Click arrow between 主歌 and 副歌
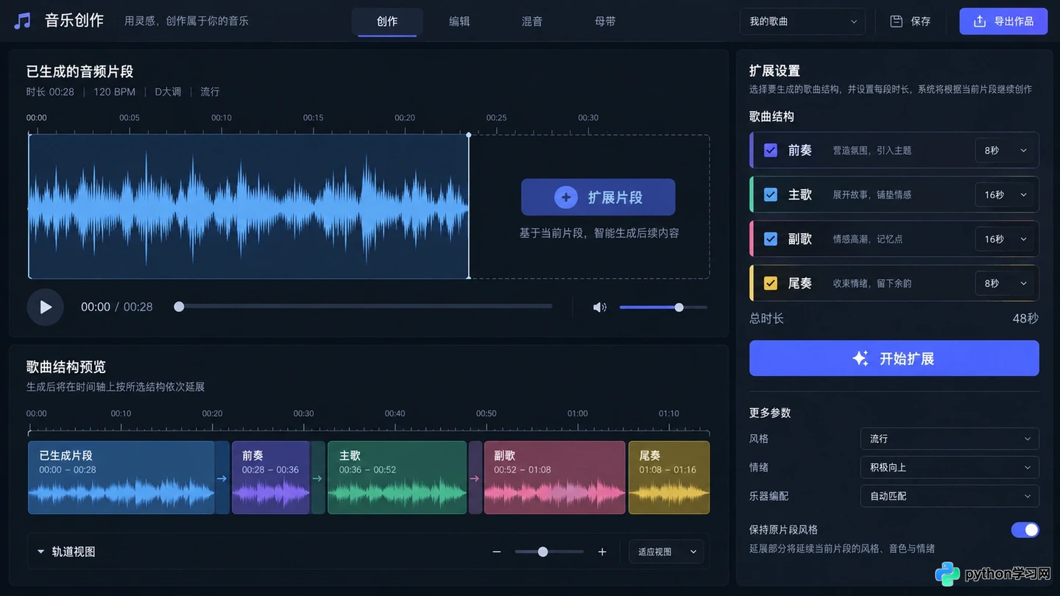 475,478
